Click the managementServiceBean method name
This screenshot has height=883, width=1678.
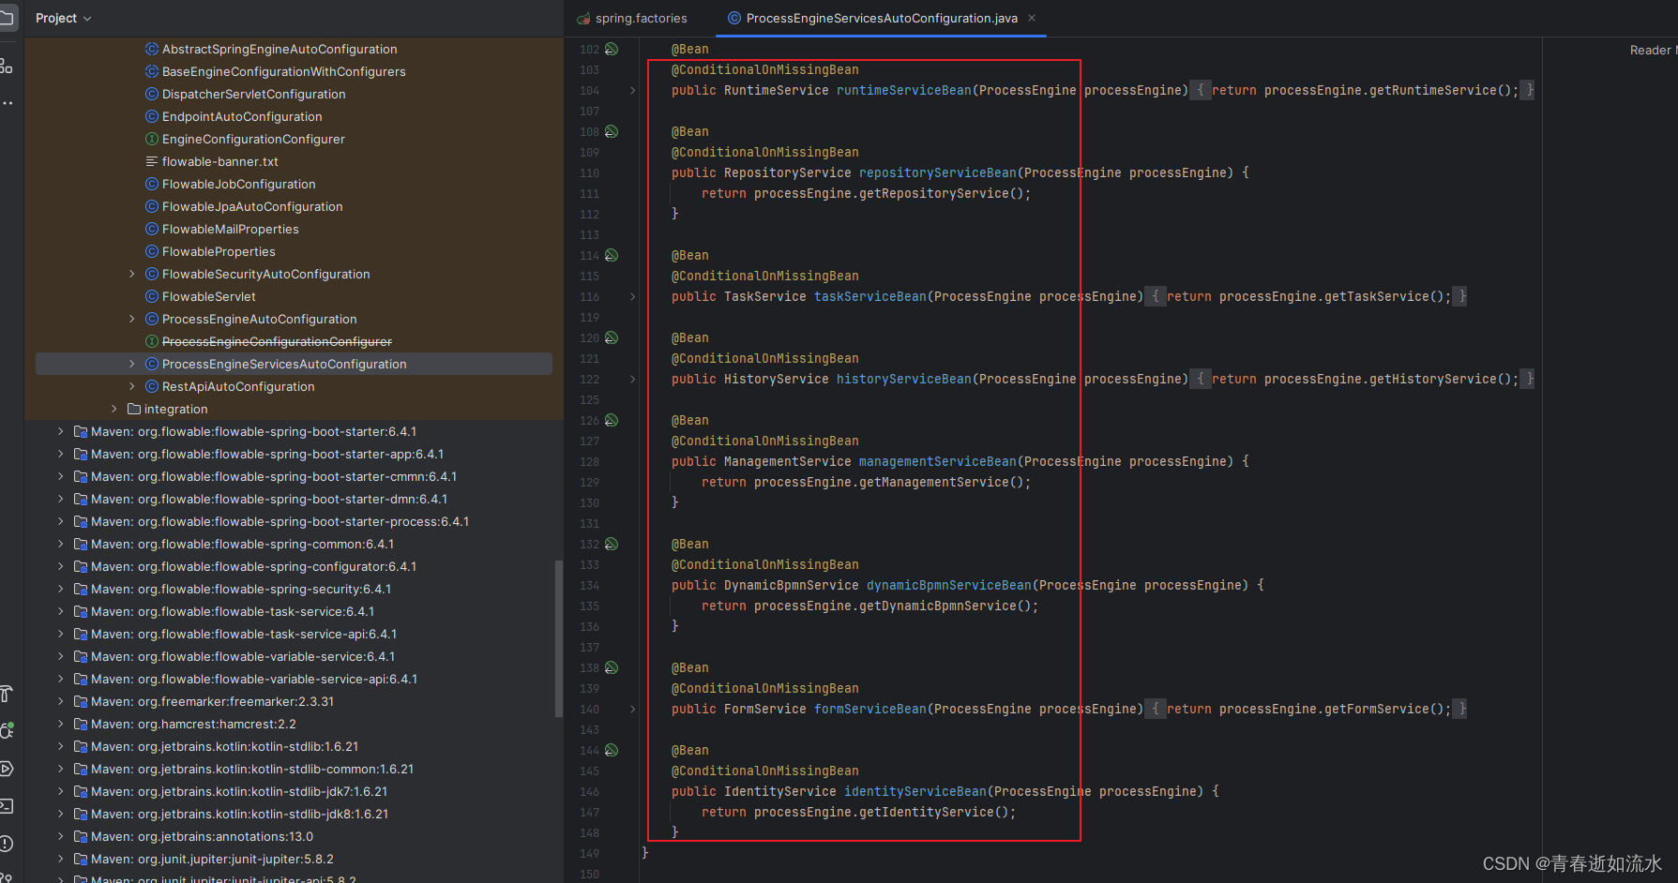[x=937, y=461]
